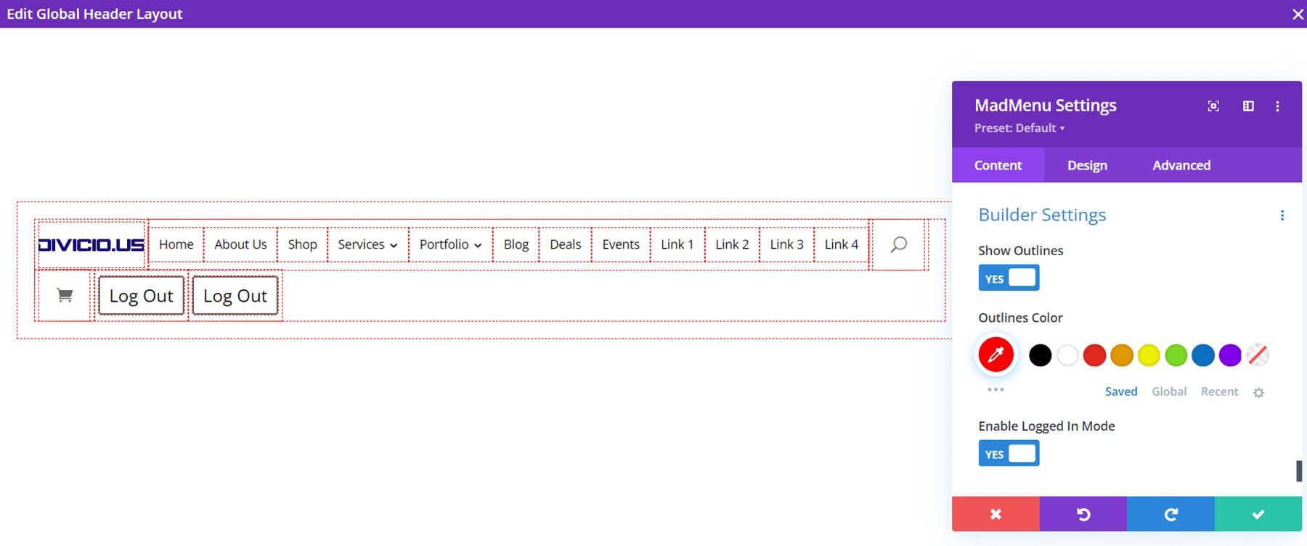The height and width of the screenshot is (546, 1307).
Task: Open the Preset: Default dropdown
Action: tap(1019, 128)
